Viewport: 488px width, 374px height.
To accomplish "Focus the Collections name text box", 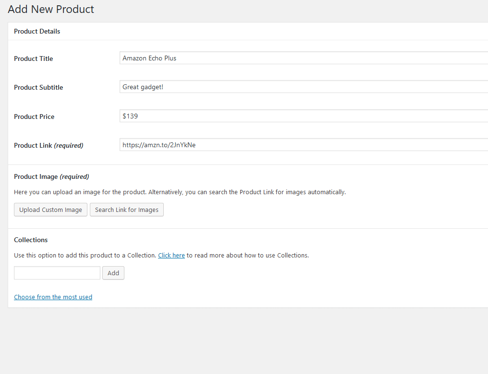I will (57, 273).
